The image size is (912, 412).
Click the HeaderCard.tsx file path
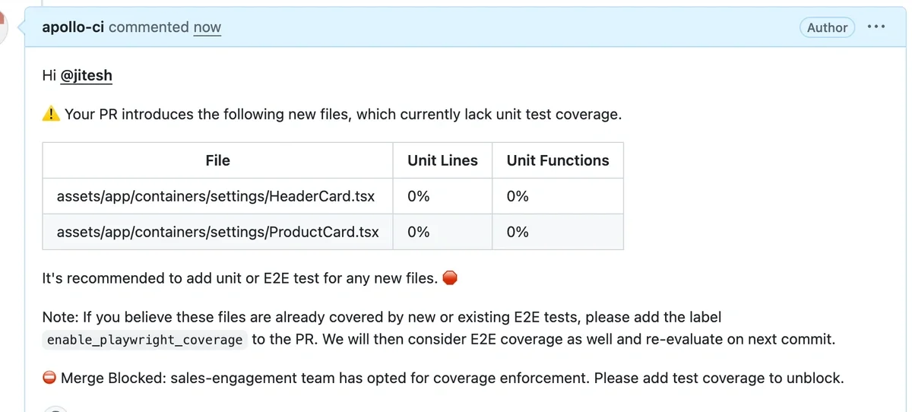216,196
